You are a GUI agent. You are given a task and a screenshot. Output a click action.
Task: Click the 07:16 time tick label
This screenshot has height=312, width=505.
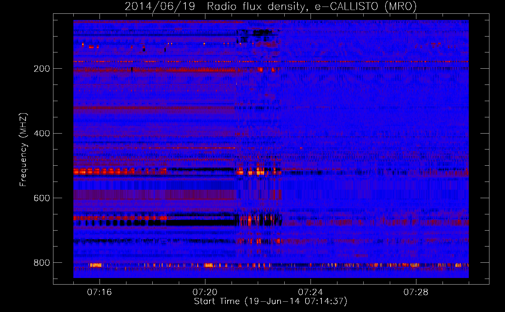pyautogui.click(x=99, y=292)
